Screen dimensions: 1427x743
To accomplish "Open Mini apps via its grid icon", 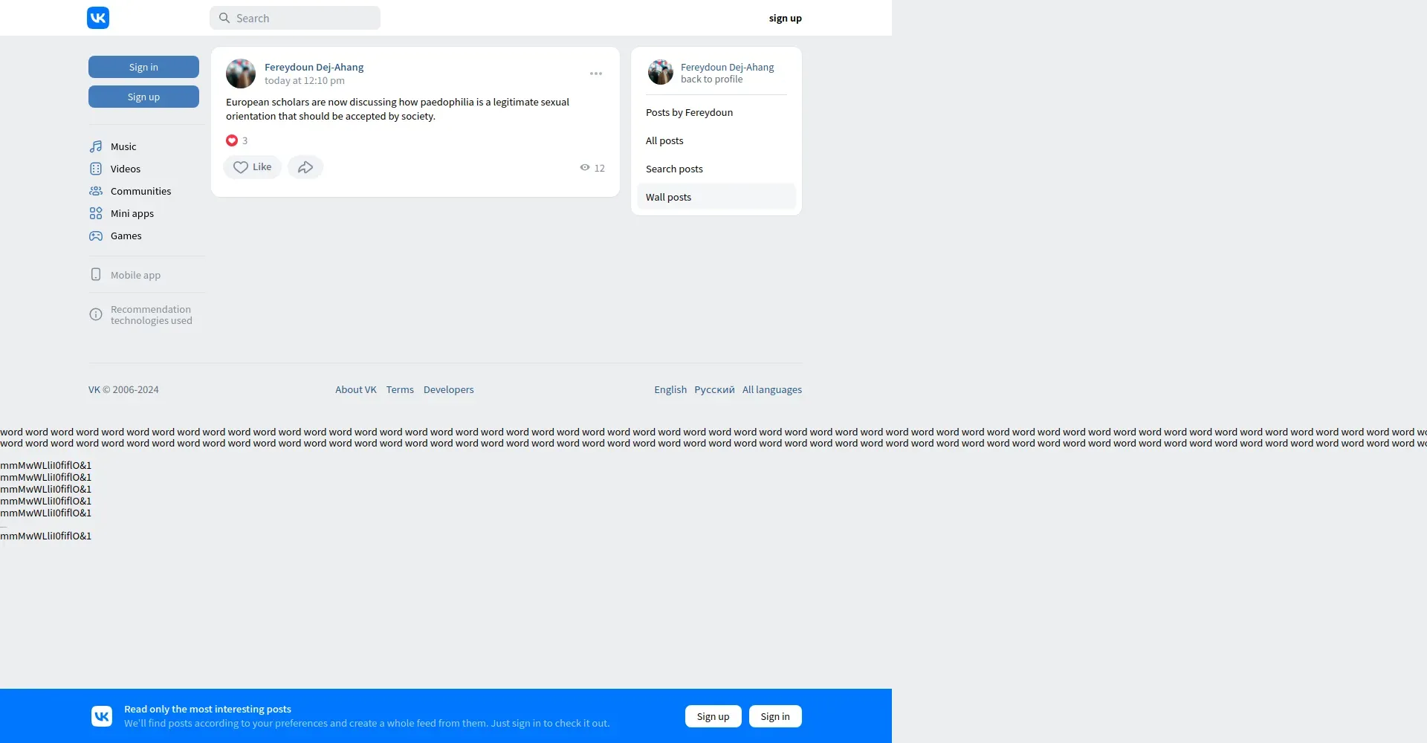I will 96,213.
